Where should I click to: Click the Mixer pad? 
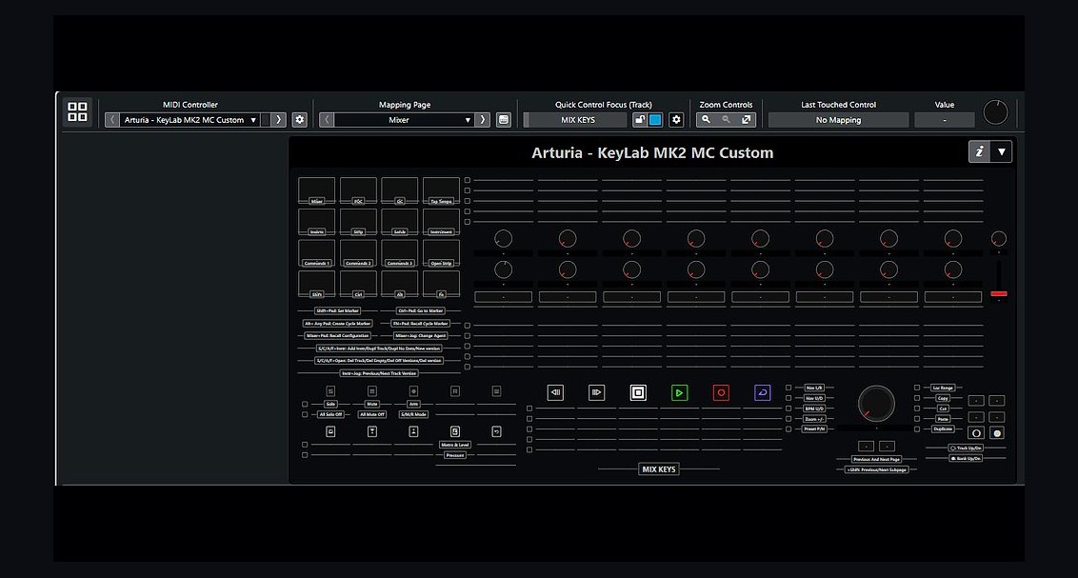tap(317, 191)
